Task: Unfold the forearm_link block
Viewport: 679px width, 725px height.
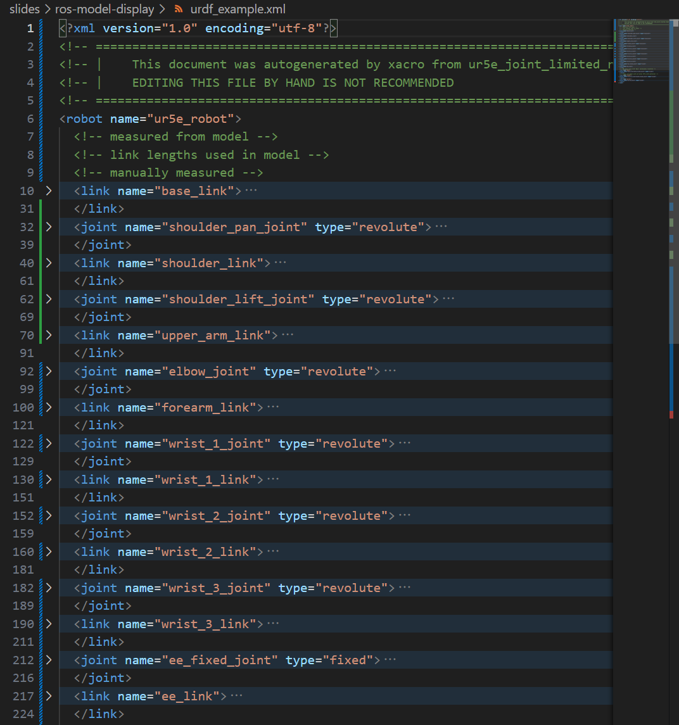Action: point(49,407)
